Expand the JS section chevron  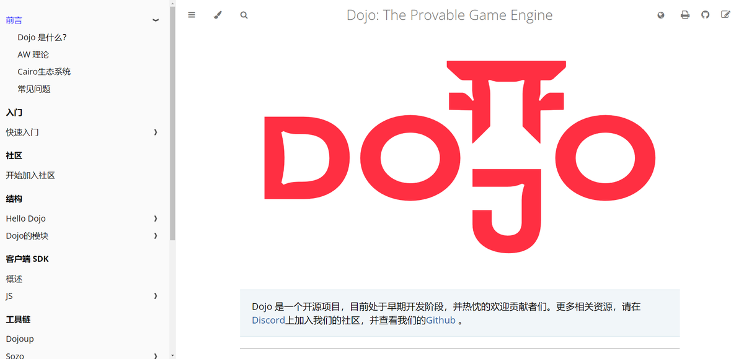(x=156, y=296)
